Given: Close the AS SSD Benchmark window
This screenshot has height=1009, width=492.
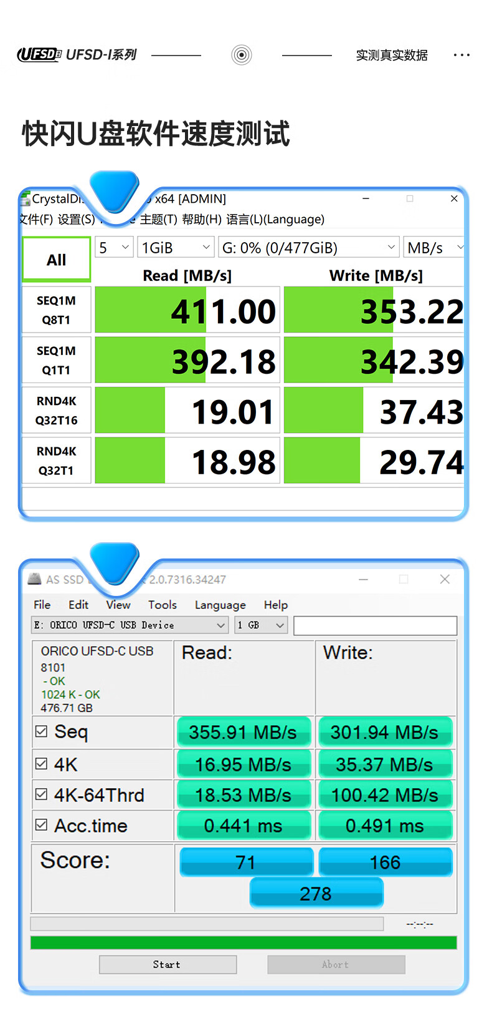Looking at the screenshot, I should click(x=445, y=579).
